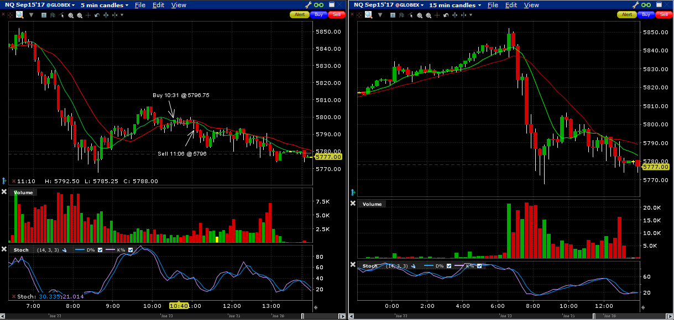
Task: Select crosshair tool in 15 min chart toolbar
Action: 358,15
